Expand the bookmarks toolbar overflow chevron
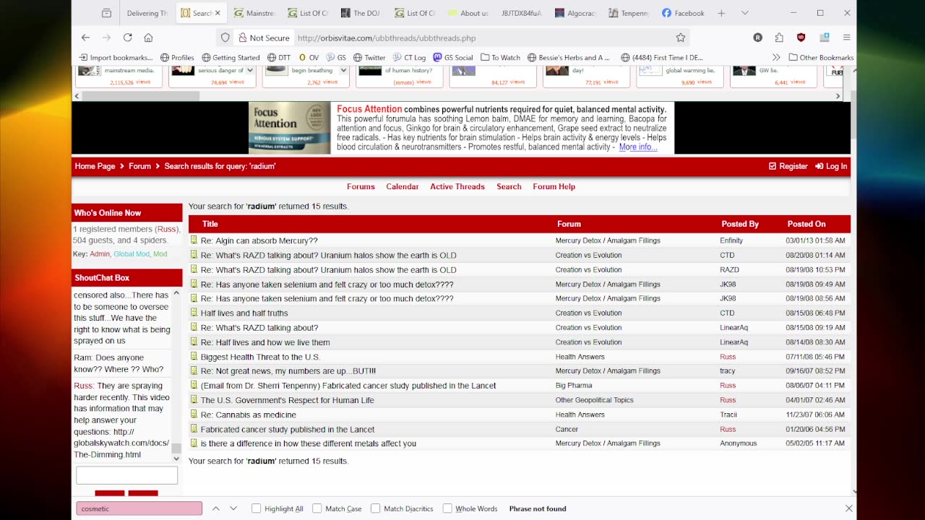Screen dimensions: 925x520 click(x=776, y=57)
